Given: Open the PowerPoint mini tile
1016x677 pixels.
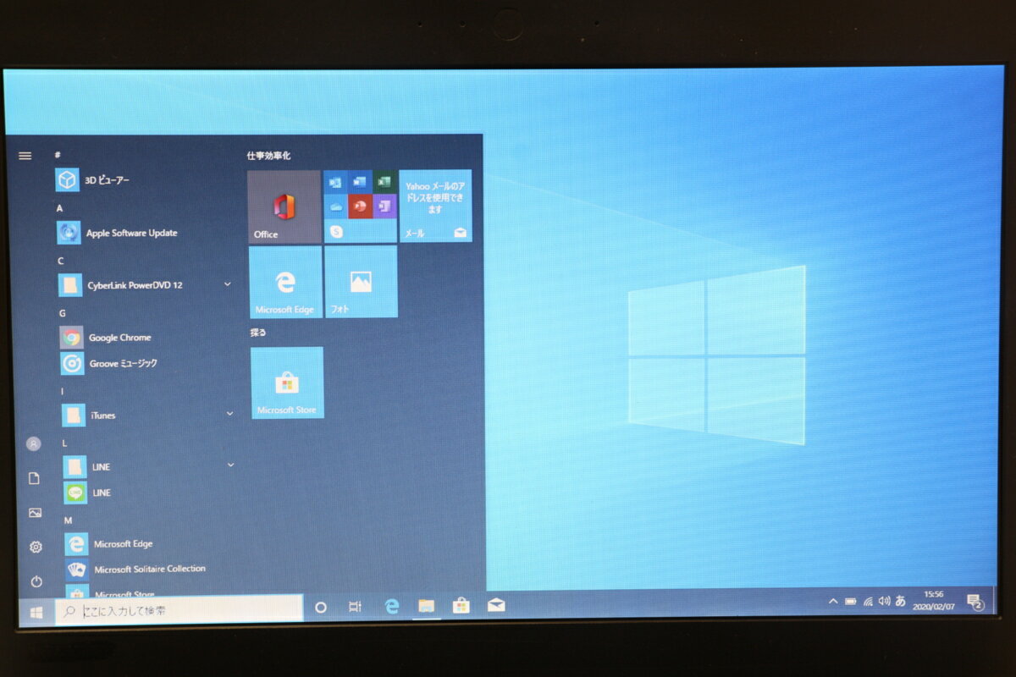Looking at the screenshot, I should coord(360,206).
